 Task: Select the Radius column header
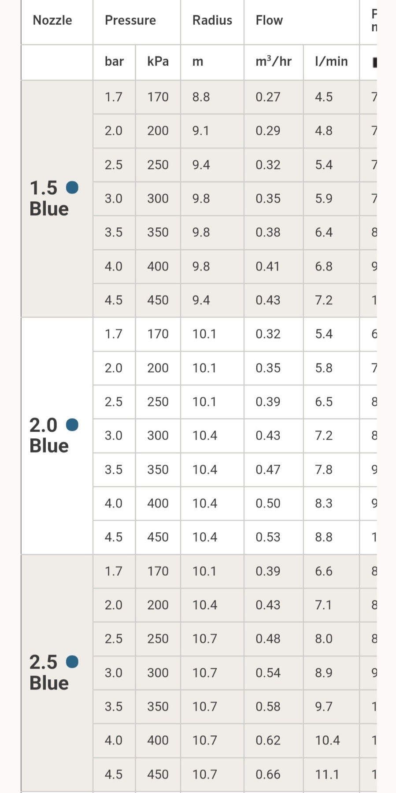click(x=212, y=20)
